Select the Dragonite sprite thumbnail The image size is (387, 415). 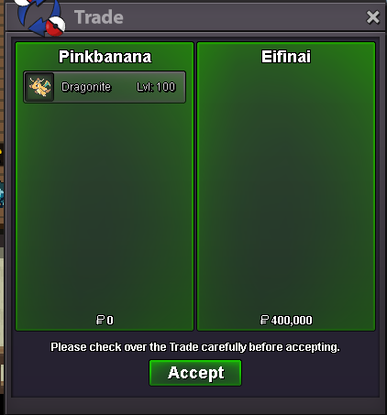point(39,87)
